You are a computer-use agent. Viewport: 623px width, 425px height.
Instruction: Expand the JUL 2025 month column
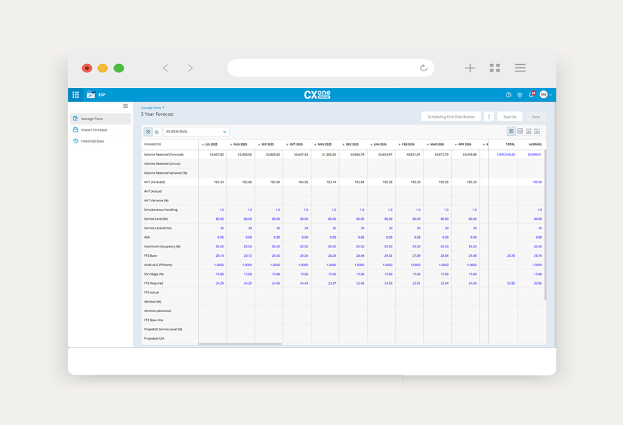tap(202, 144)
